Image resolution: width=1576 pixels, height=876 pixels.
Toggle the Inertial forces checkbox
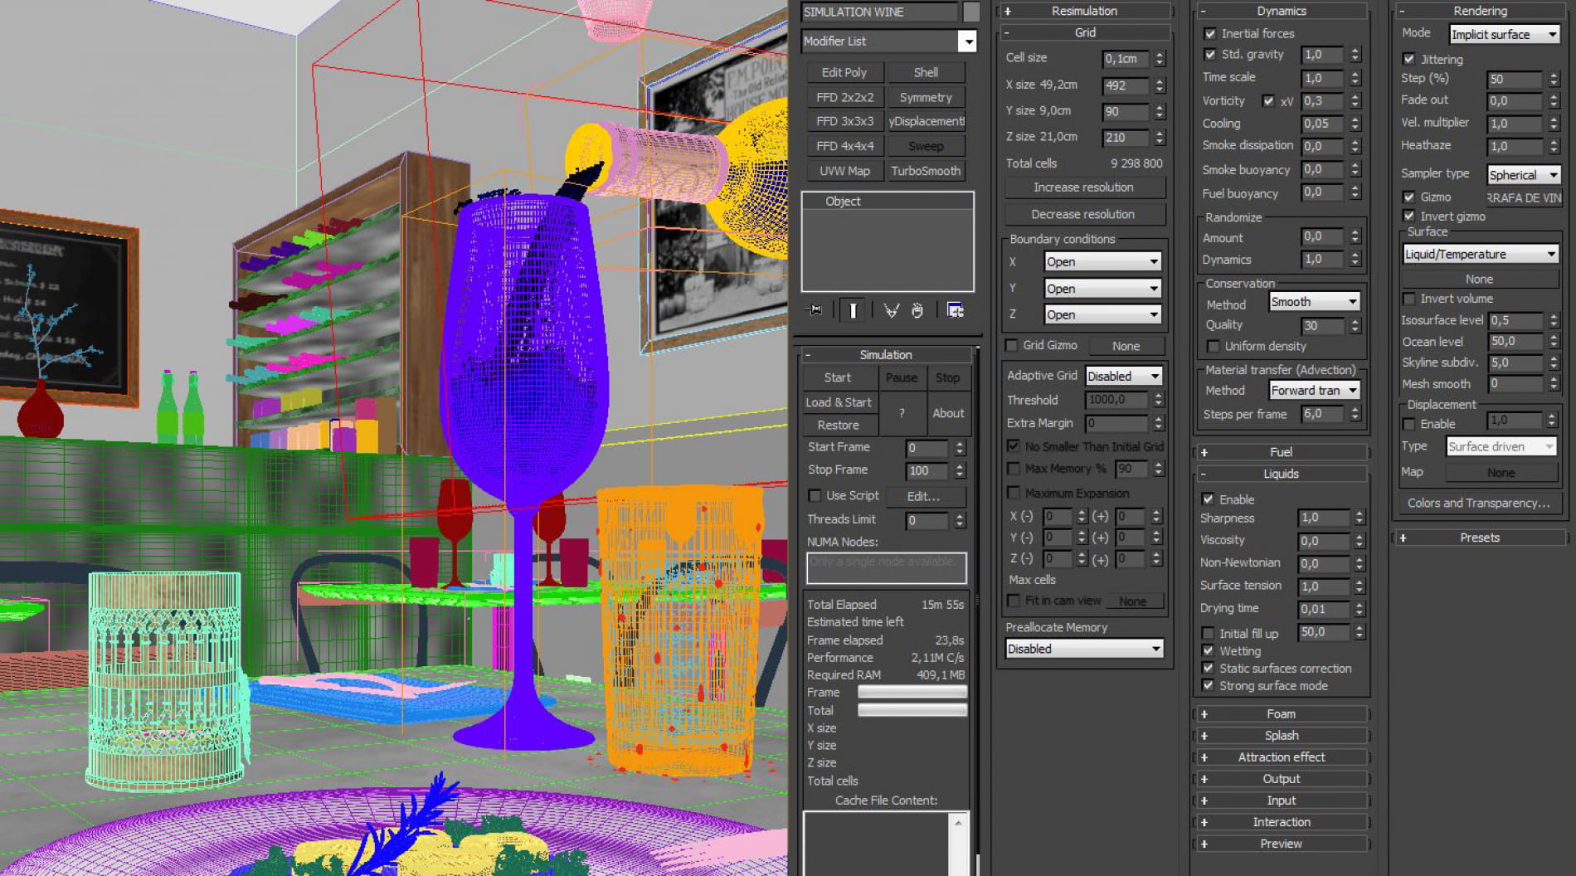[1209, 34]
